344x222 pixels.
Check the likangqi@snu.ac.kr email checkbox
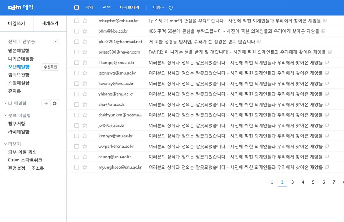pos(76,63)
